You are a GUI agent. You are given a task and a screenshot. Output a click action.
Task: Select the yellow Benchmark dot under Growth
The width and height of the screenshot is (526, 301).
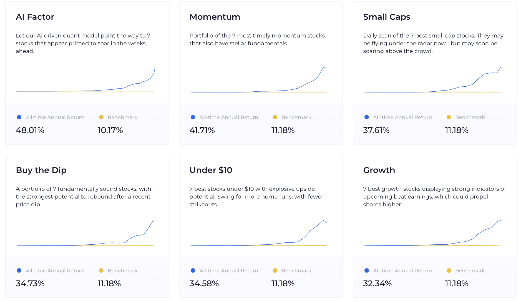point(449,270)
